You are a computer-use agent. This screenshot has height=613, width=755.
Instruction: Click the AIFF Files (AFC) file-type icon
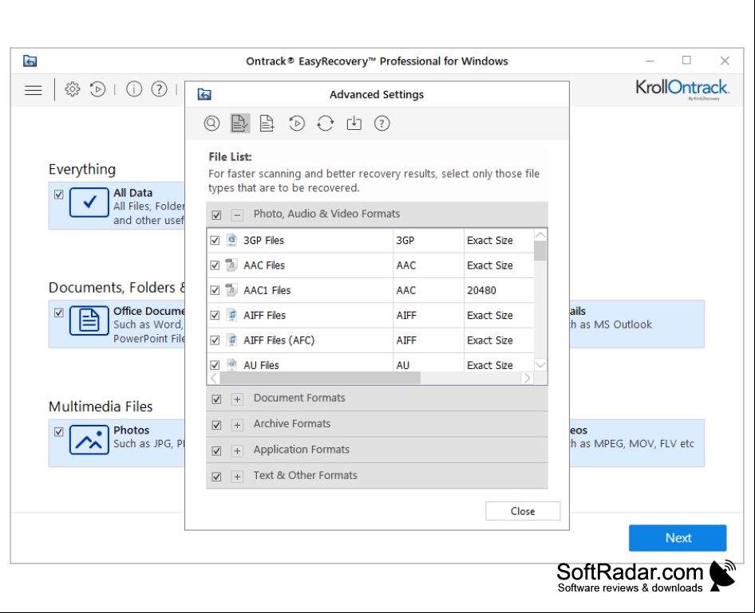click(231, 340)
